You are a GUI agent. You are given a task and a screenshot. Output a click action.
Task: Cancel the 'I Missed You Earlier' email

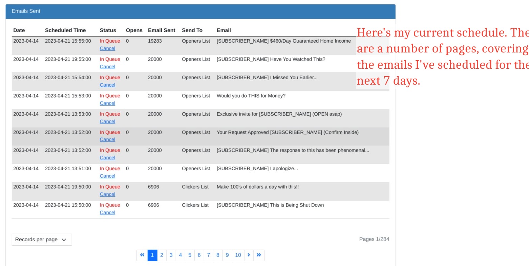pyautogui.click(x=107, y=85)
